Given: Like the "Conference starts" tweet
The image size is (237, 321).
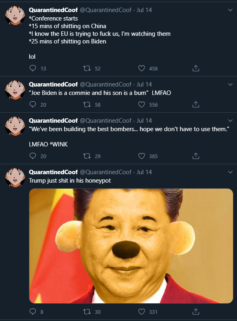Looking at the screenshot, I should point(141,68).
